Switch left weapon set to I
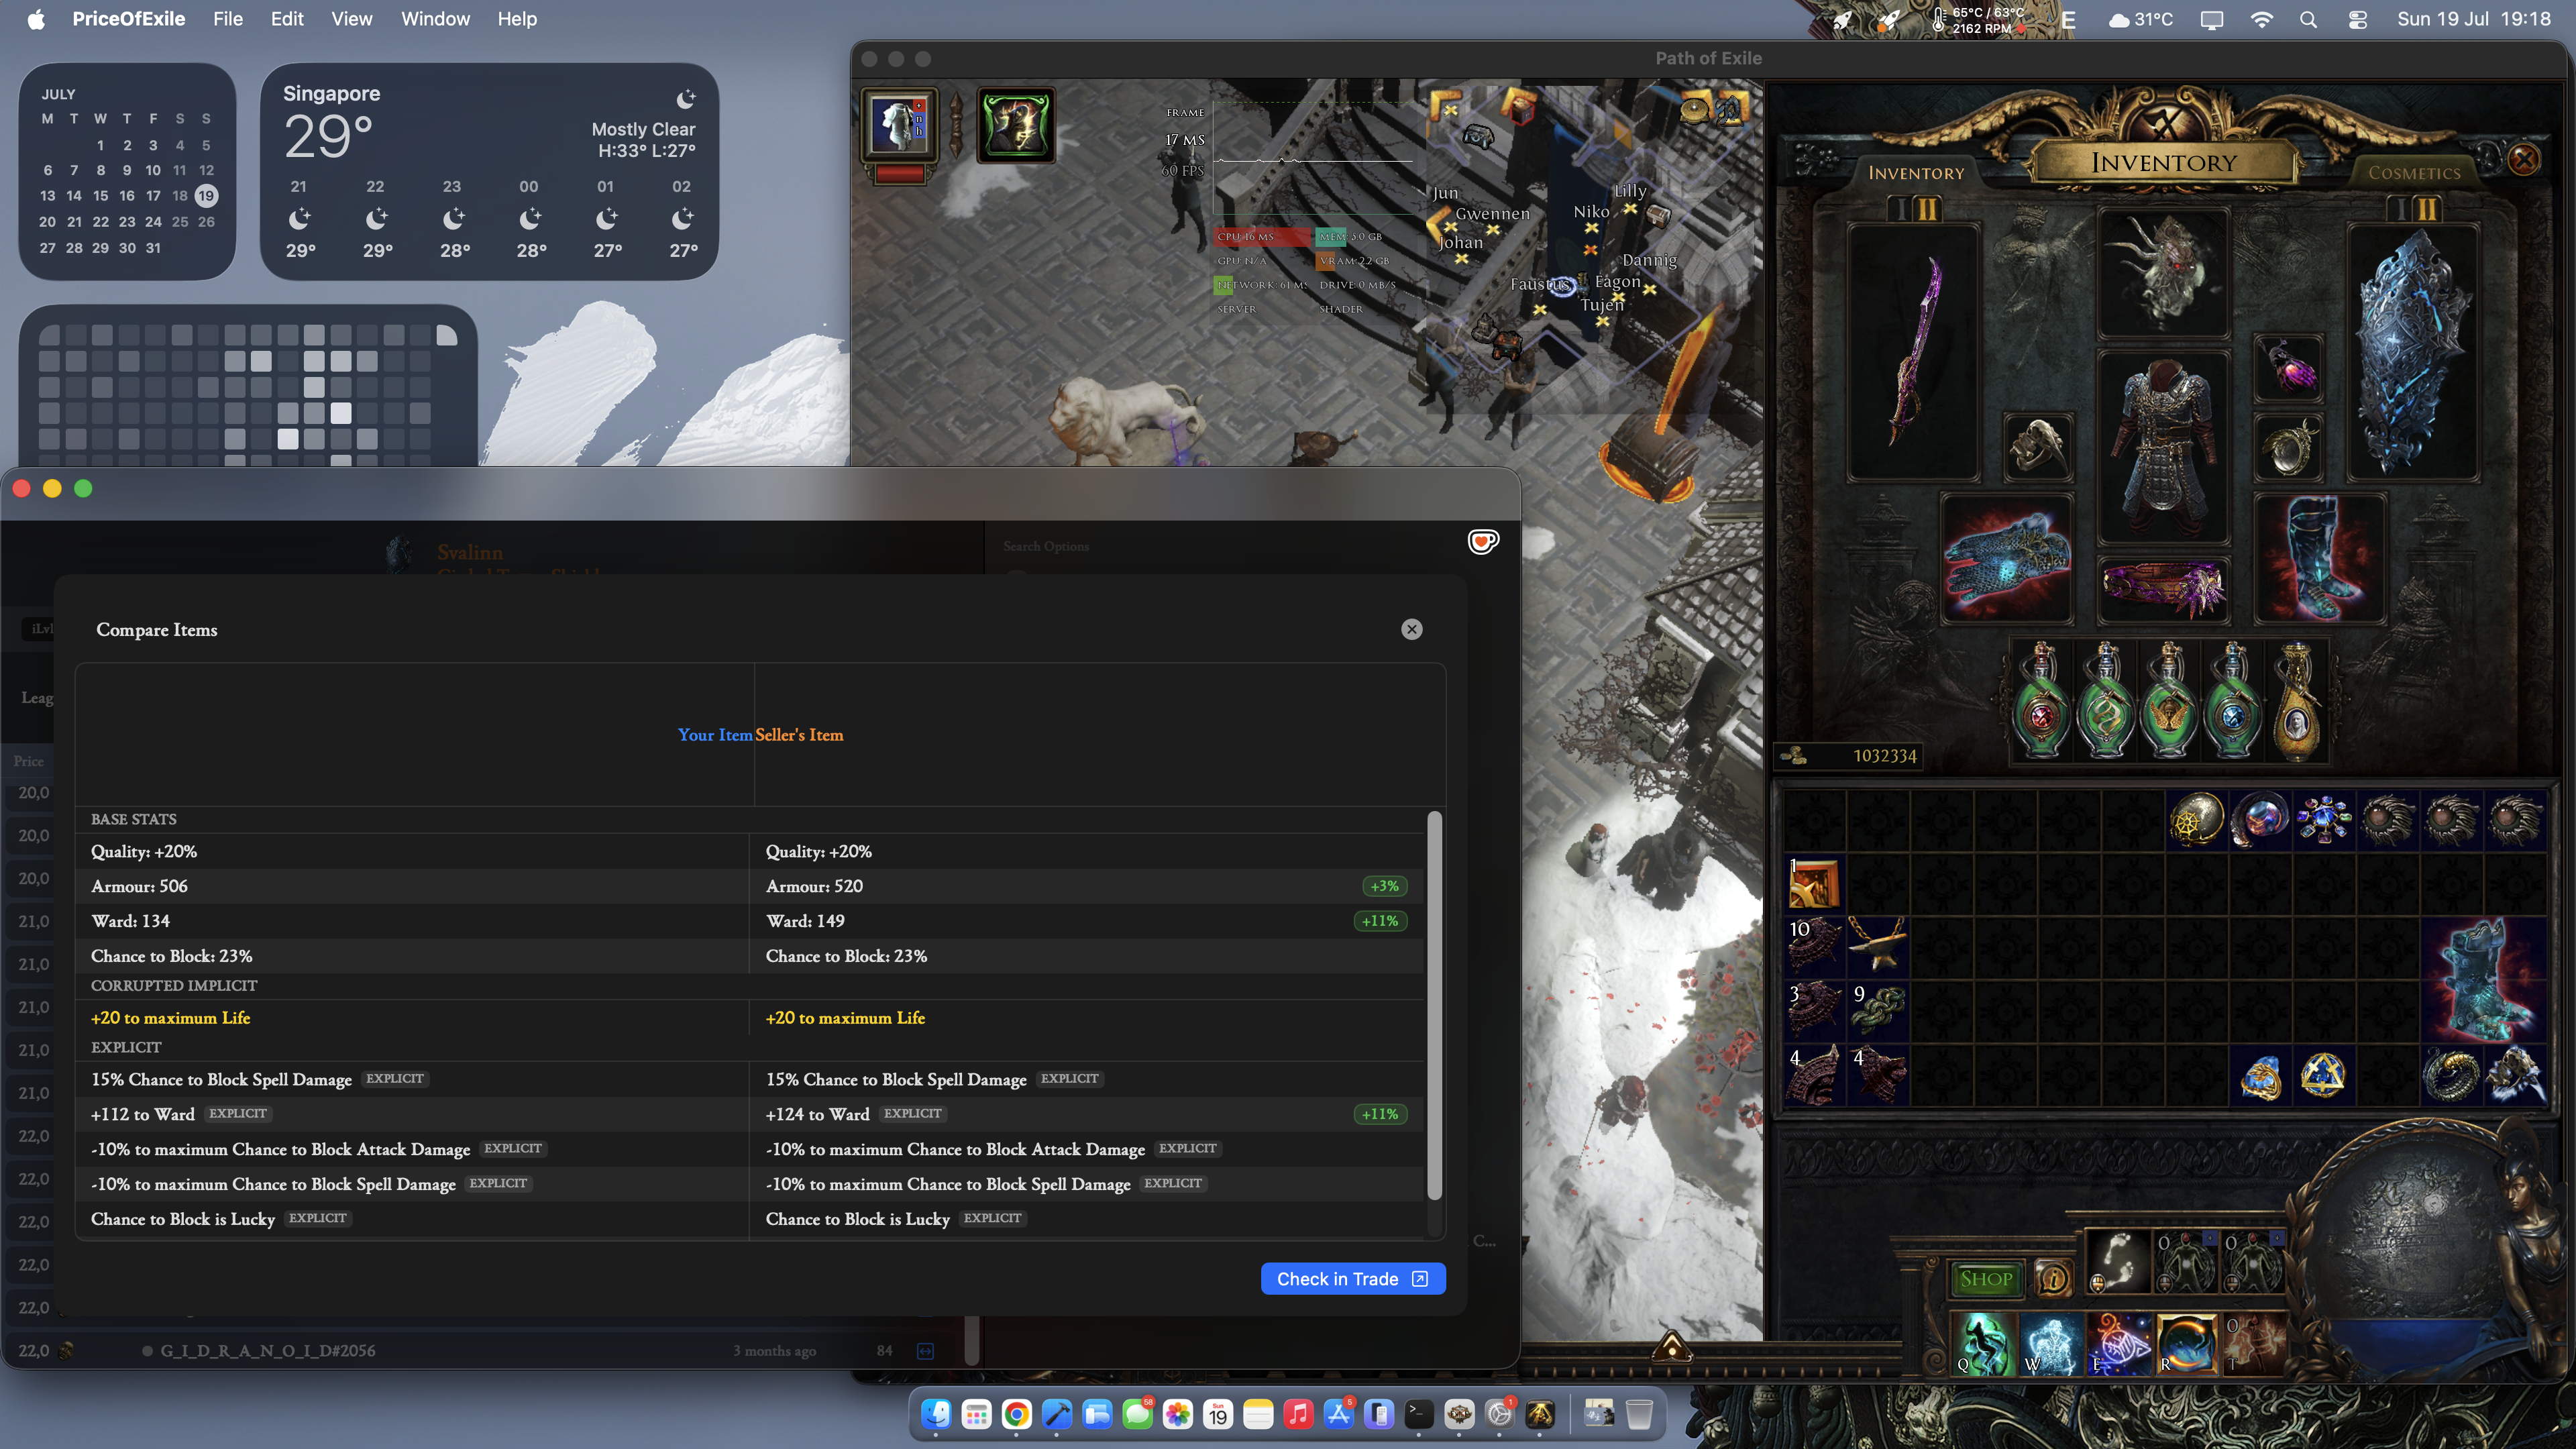Viewport: 2576px width, 1449px height. pos(1902,209)
